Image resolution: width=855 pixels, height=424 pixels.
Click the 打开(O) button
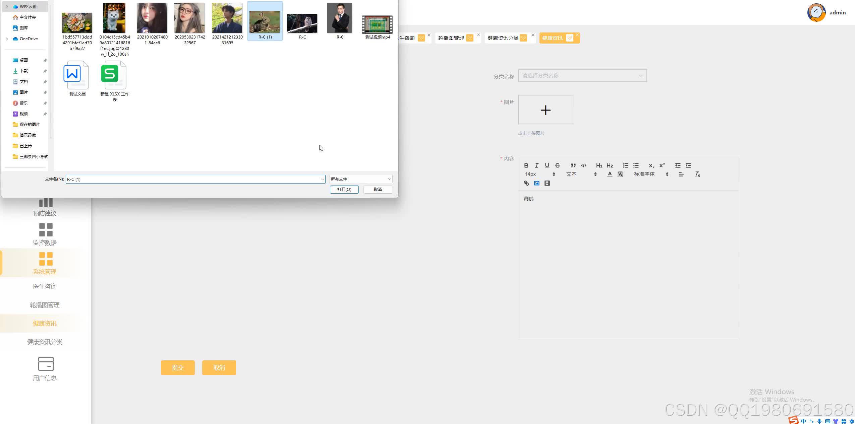point(344,190)
